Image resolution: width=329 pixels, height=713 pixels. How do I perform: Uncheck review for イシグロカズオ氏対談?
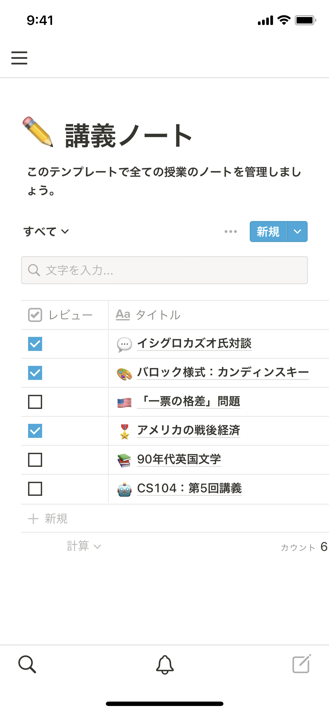click(35, 344)
